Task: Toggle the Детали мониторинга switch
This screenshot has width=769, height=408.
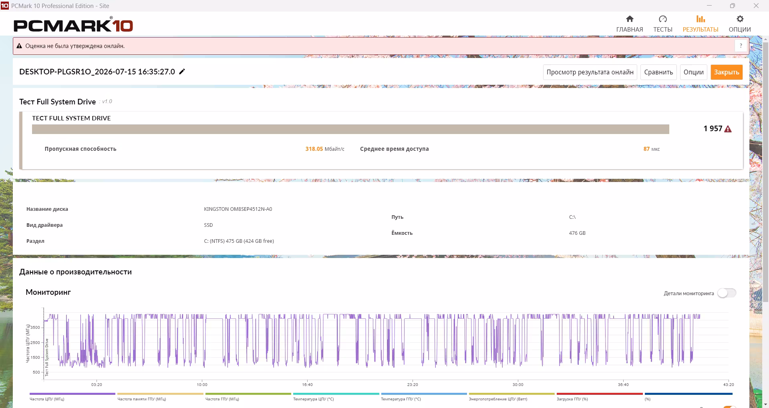Action: (x=727, y=293)
